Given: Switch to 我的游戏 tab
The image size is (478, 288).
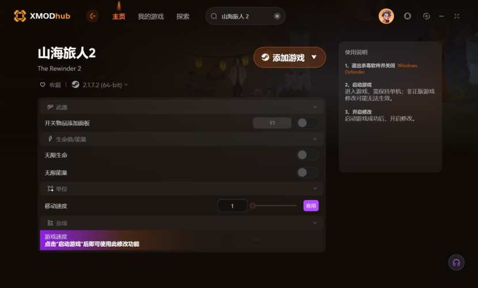Looking at the screenshot, I should pos(151,17).
